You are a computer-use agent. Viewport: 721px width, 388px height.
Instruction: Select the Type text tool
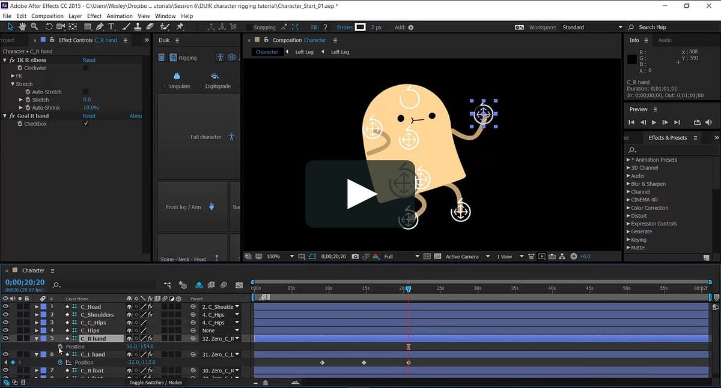point(111,27)
